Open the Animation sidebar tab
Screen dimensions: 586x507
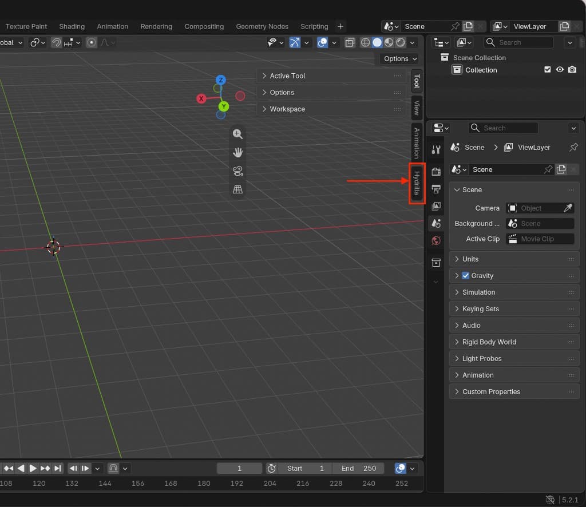point(417,142)
